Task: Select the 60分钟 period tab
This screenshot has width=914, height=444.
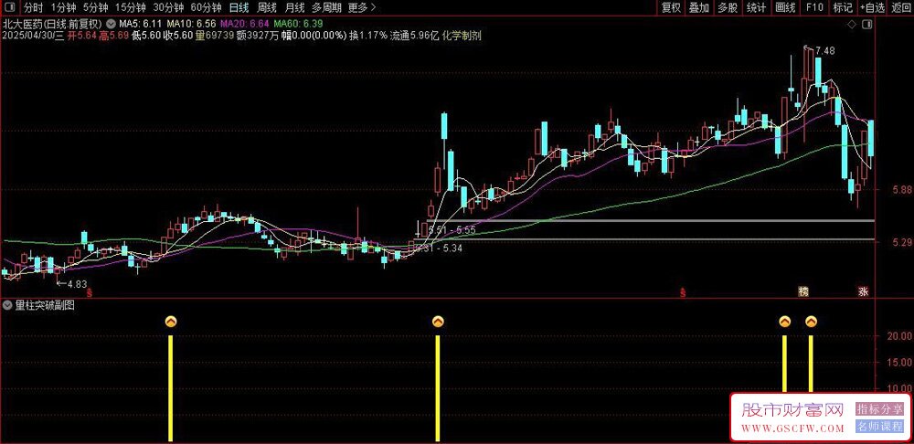Action: (206, 8)
